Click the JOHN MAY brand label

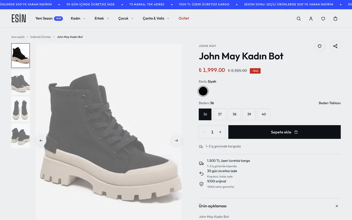pyautogui.click(x=207, y=46)
